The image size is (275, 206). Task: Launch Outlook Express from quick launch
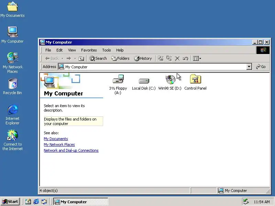[44, 202]
